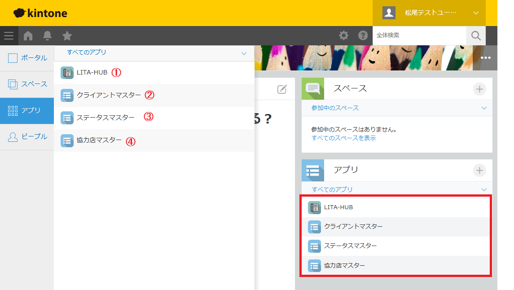The width and height of the screenshot is (514, 290).
Task: Open settings gear icon
Action: click(343, 36)
